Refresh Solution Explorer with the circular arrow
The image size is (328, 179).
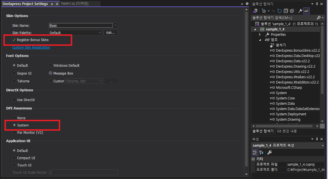tap(280, 11)
